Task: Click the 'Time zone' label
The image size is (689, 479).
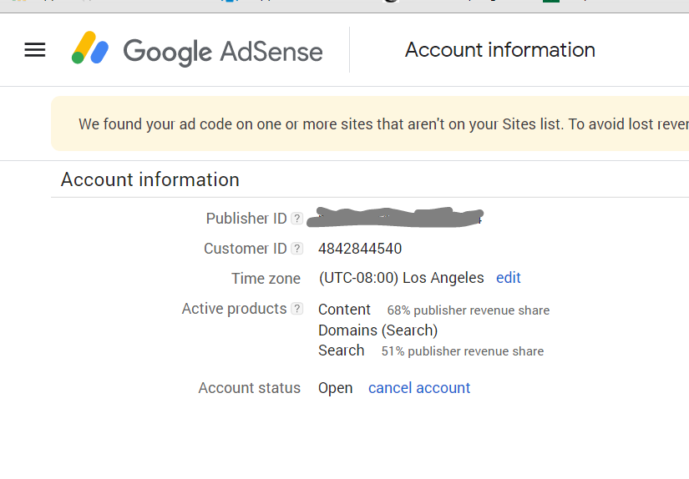Action: [266, 279]
